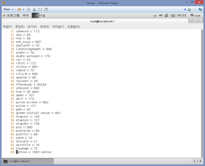The image size is (205, 166).
Task: Open the 편집(E) menu
Action: point(20,27)
